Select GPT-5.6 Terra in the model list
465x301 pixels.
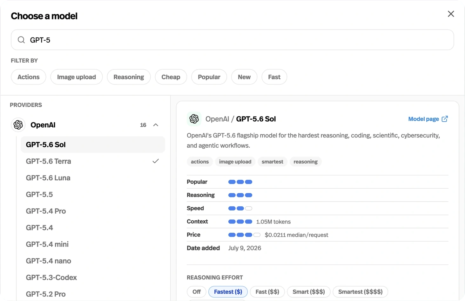coord(93,161)
